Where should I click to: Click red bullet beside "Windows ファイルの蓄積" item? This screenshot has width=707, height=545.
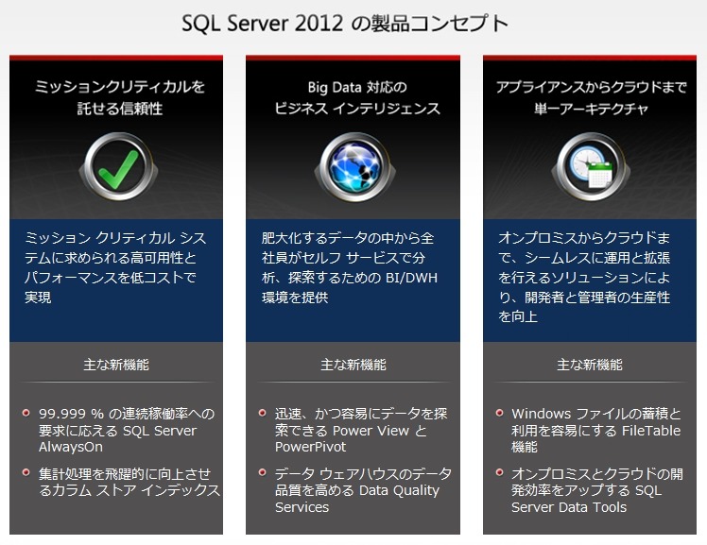(499, 413)
